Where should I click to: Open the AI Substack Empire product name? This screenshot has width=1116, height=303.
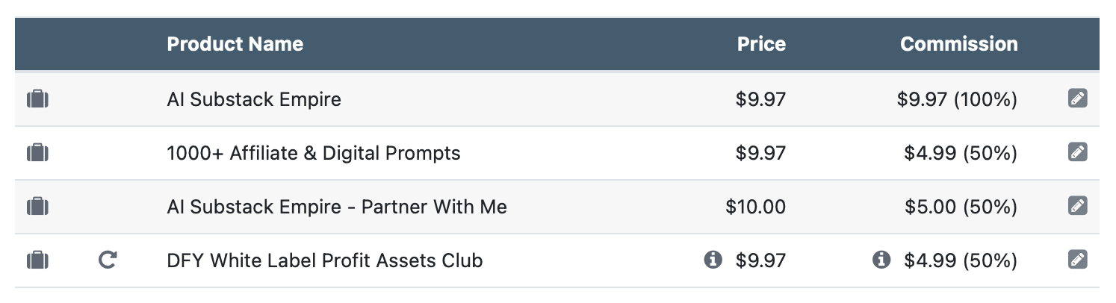point(254,99)
